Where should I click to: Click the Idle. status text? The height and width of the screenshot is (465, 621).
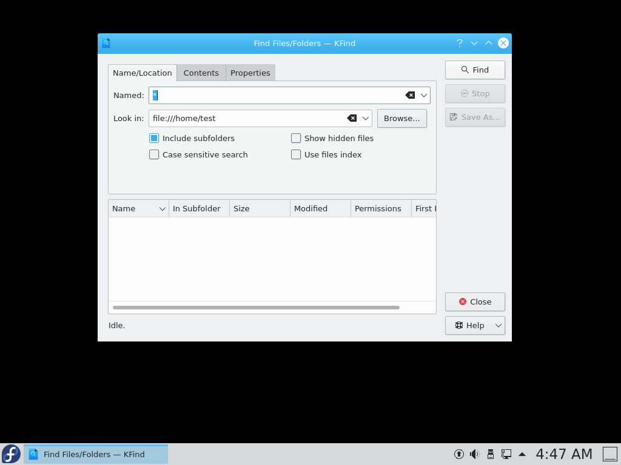point(117,325)
